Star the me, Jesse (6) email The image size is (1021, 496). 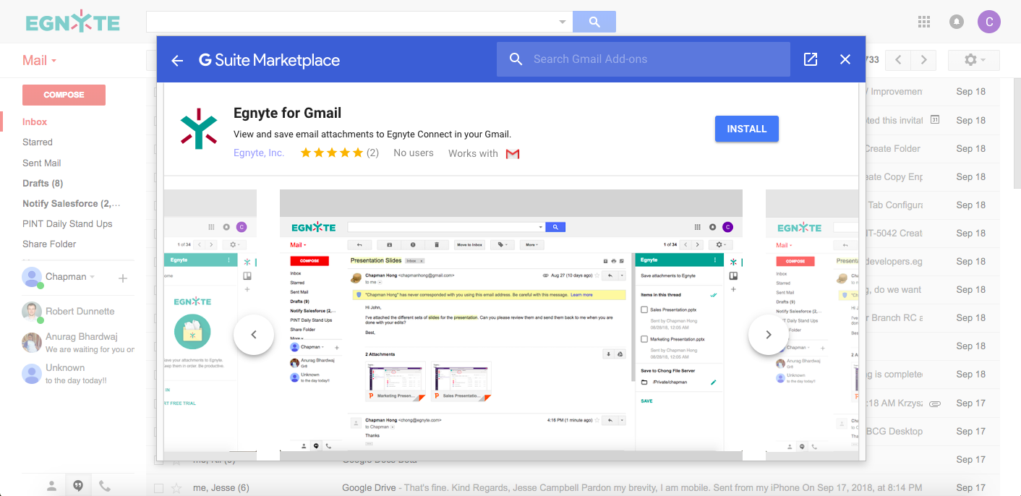coord(176,488)
